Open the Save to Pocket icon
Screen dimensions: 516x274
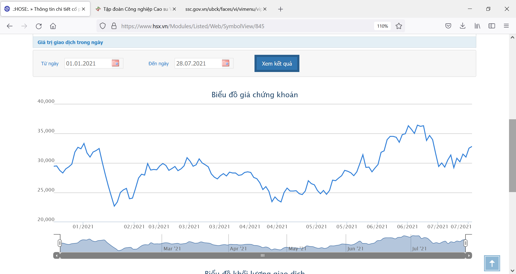[x=448, y=26]
